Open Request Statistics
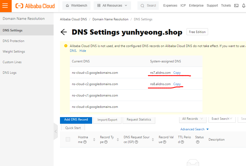246x166 pixels. point(139,120)
